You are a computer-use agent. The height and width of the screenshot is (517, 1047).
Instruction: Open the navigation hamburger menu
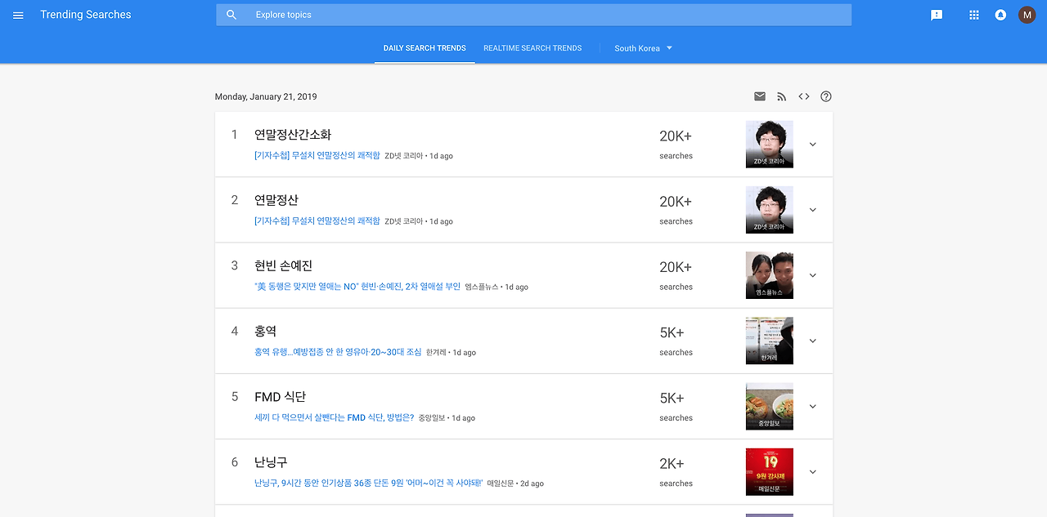(x=18, y=14)
